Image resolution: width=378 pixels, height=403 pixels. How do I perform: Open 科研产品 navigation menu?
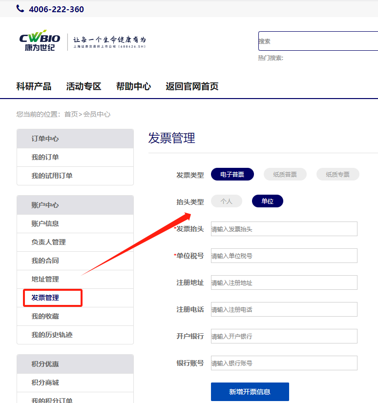tap(34, 86)
